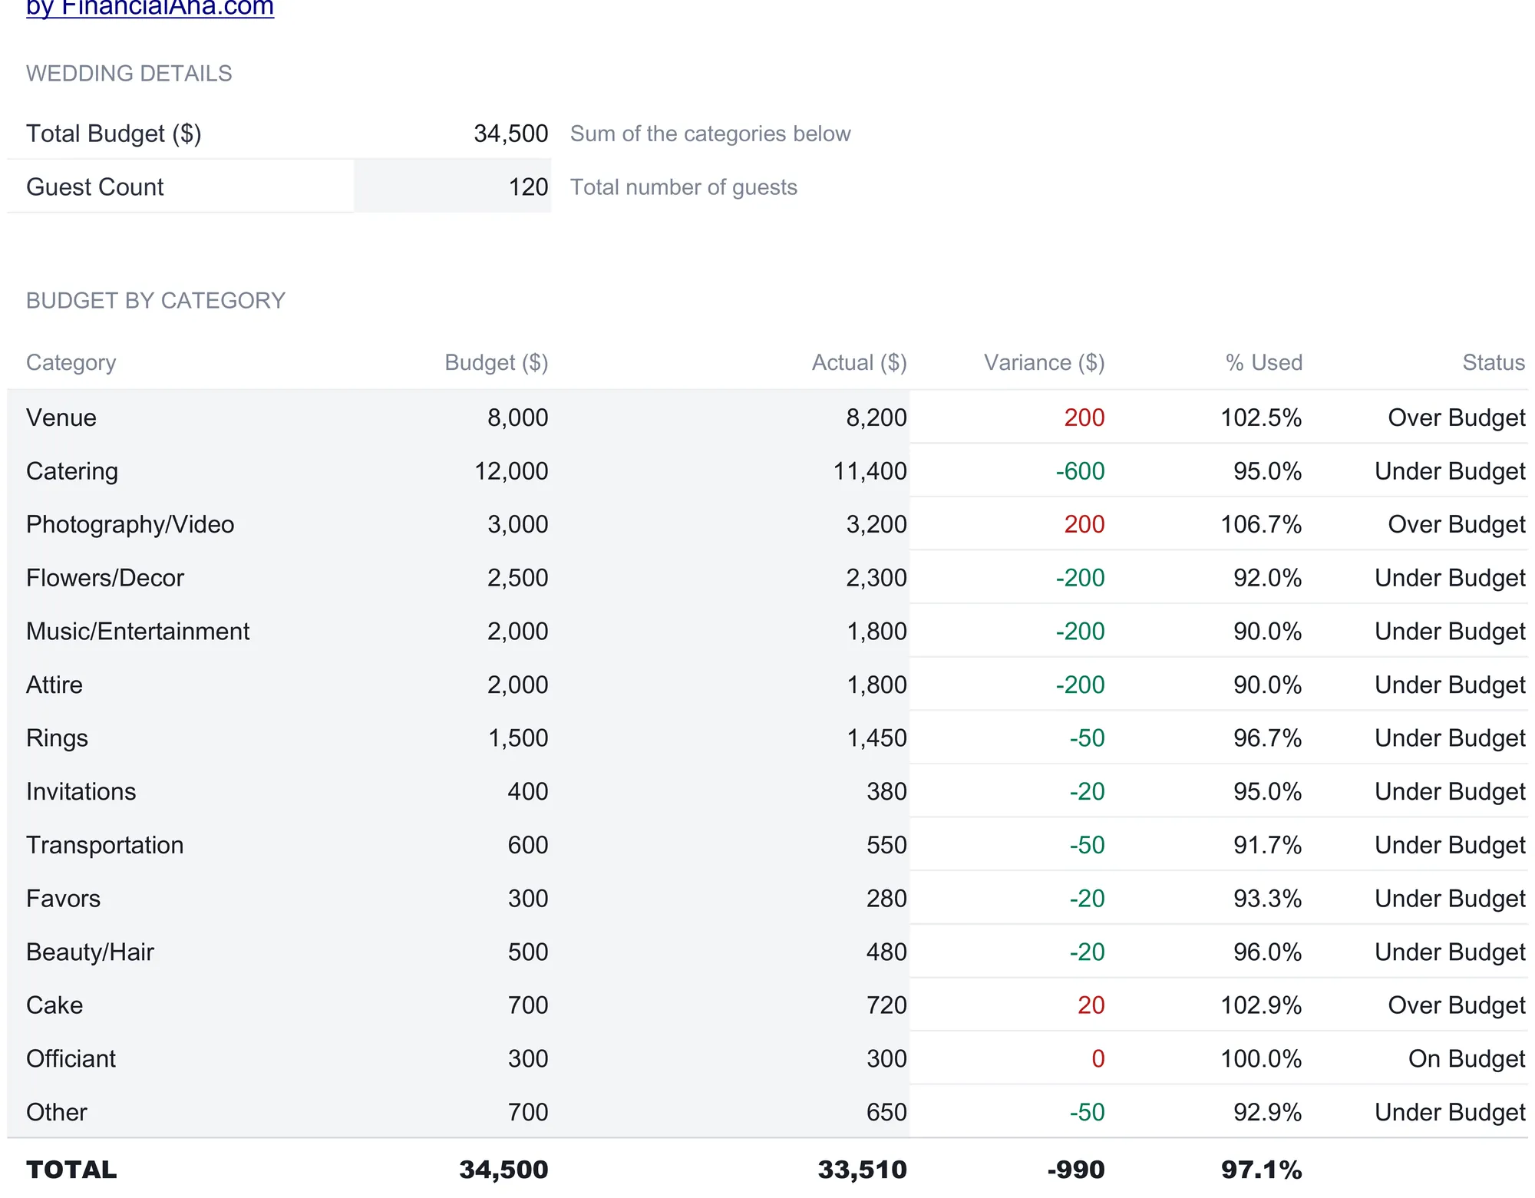Click the Catering category cell
1535x1198 pixels.
[72, 471]
